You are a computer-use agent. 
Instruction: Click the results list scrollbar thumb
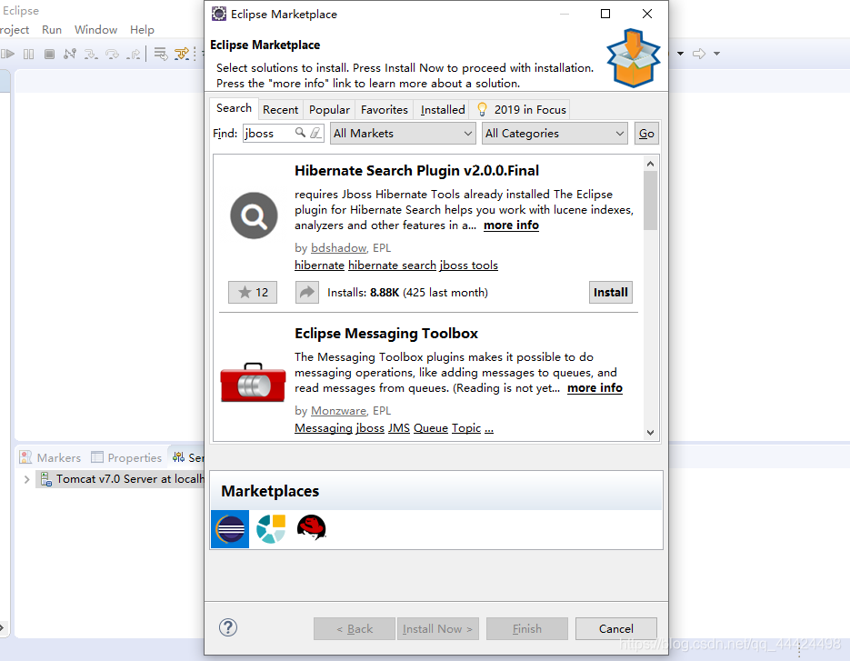(x=651, y=201)
